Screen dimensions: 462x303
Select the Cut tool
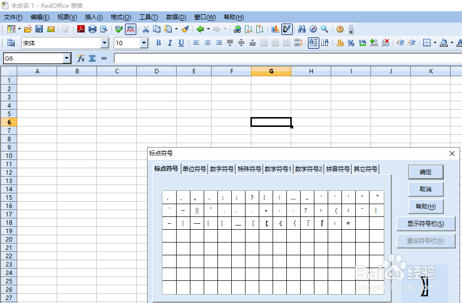(x=146, y=29)
